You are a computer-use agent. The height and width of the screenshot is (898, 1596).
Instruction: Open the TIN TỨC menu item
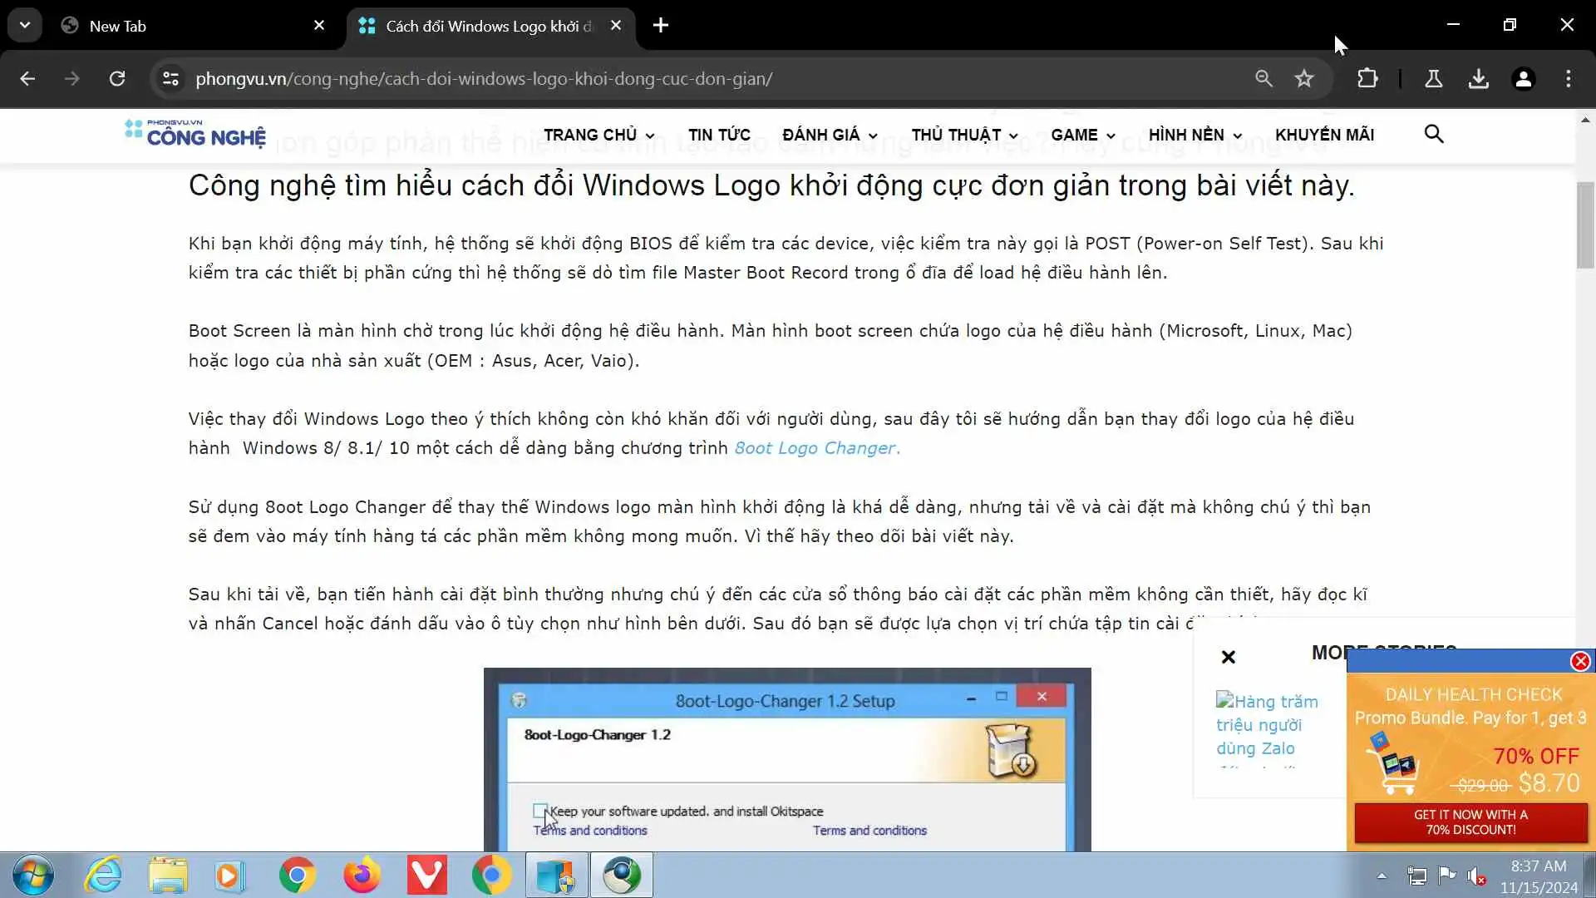719,135
